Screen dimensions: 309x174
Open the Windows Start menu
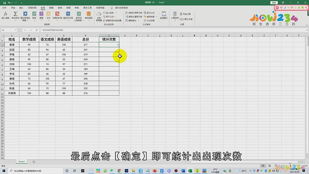[x=4, y=171]
